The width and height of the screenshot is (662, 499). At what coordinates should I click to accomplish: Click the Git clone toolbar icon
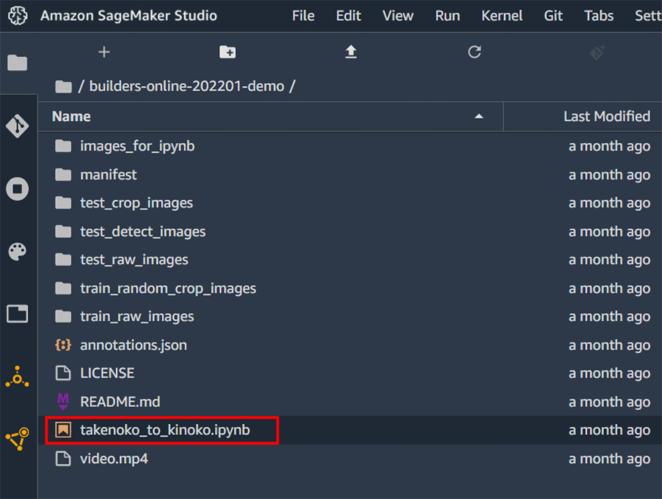pos(597,52)
